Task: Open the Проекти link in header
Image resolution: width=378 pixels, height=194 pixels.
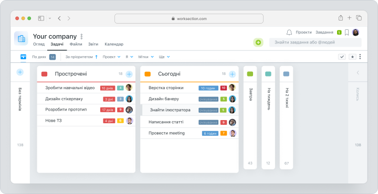Action: click(x=303, y=33)
